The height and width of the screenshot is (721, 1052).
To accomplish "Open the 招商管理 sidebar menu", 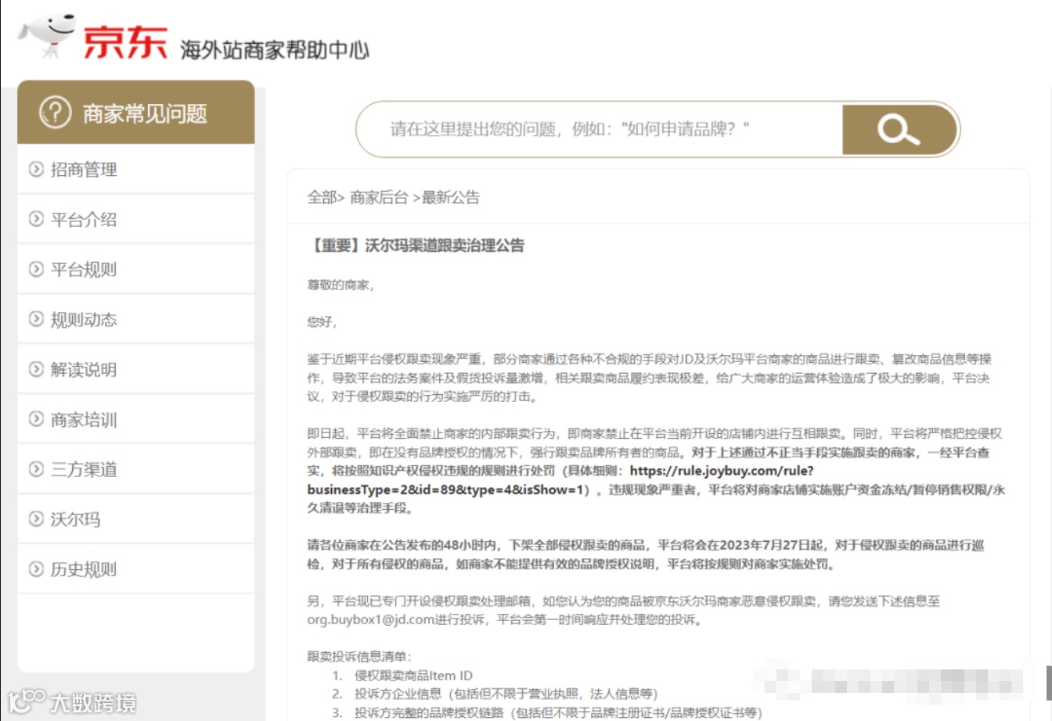I will (x=136, y=169).
